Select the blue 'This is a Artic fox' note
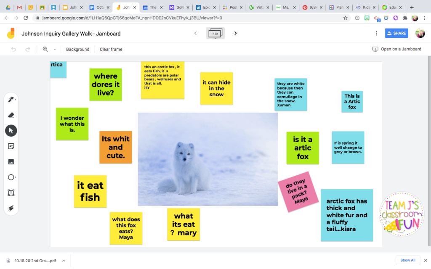This screenshot has height=269, width=431. coord(352,102)
